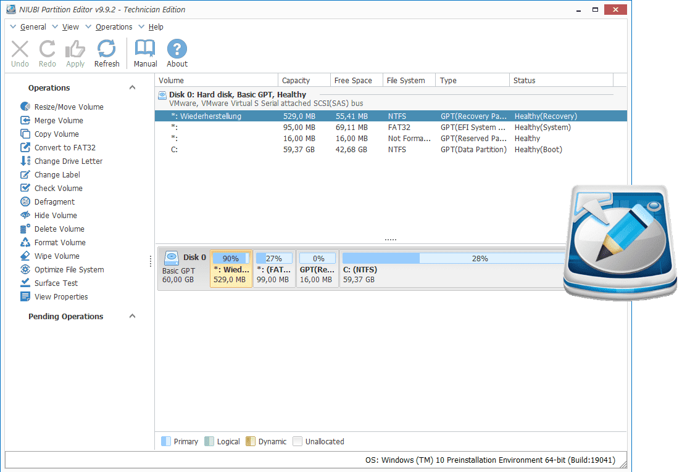
Task: Sort by the Status column header
Action: click(x=562, y=80)
